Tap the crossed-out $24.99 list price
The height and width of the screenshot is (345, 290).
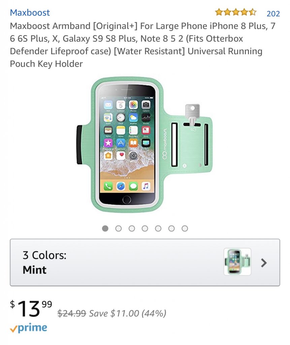(72, 313)
